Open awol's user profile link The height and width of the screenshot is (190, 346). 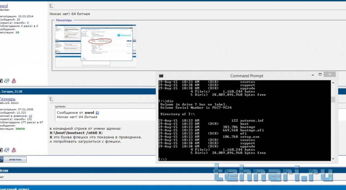4,6
